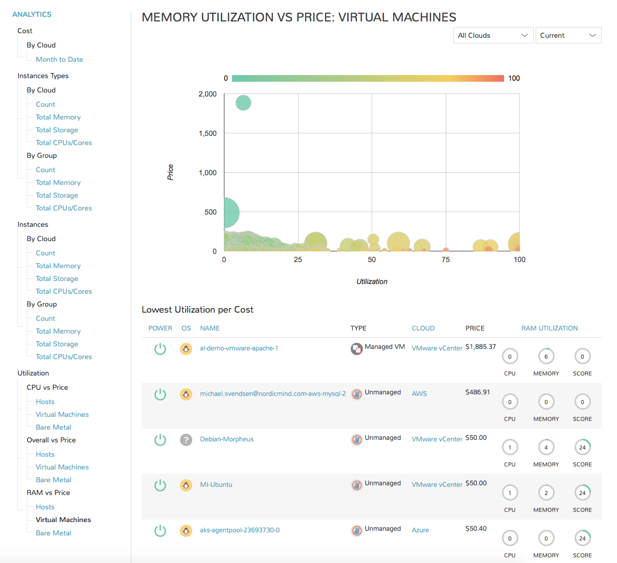Click Unmanaged type icon for aks-agentpool row
Screen dimensions: 617x563
pos(357,531)
